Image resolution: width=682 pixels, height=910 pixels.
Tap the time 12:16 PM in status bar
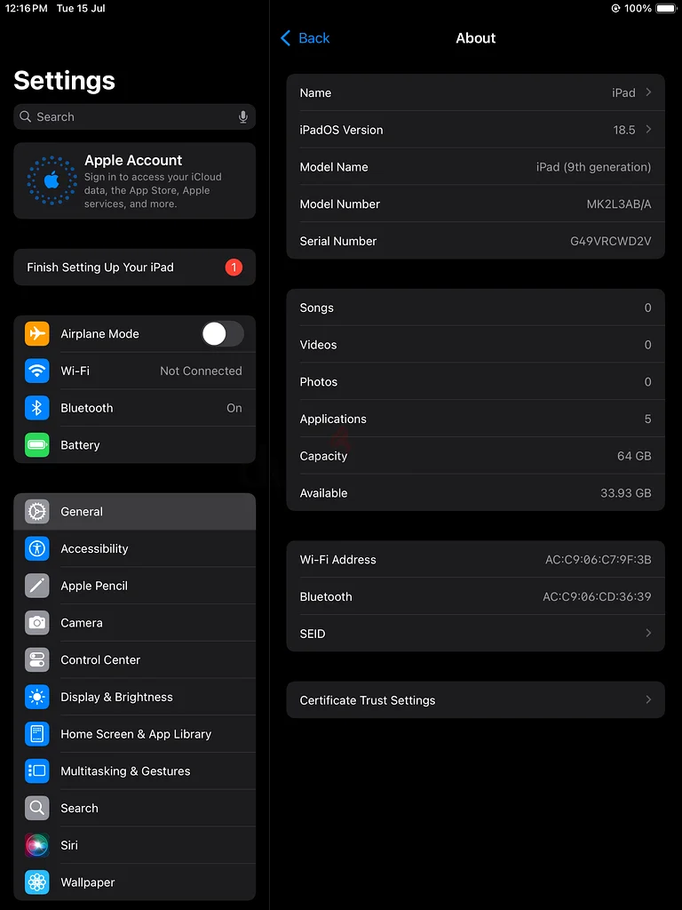click(26, 8)
